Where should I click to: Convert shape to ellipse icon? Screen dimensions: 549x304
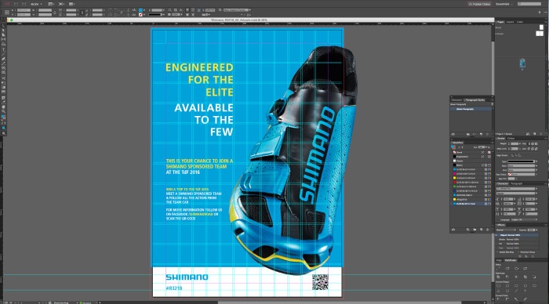point(534,285)
